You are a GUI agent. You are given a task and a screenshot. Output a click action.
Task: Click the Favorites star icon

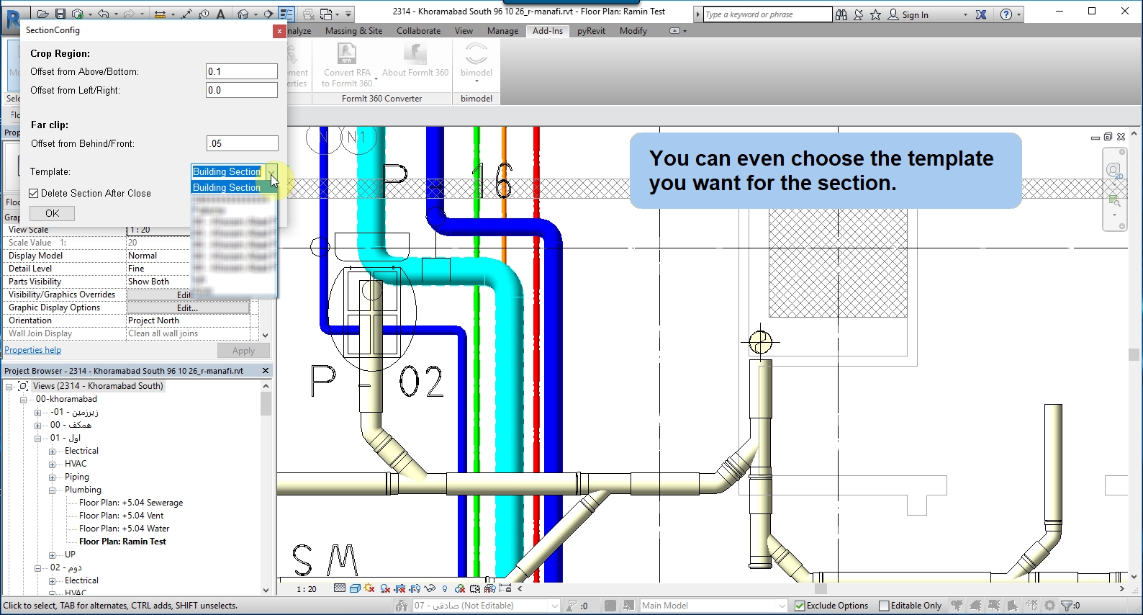[x=876, y=14]
